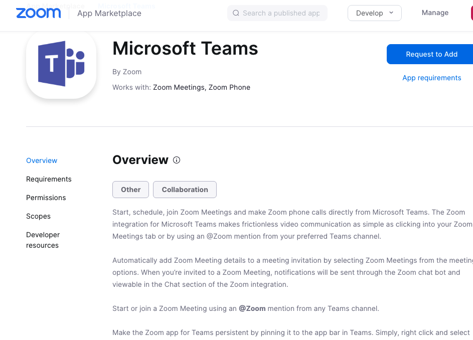Click the Microsoft Teams app icon

[61, 64]
